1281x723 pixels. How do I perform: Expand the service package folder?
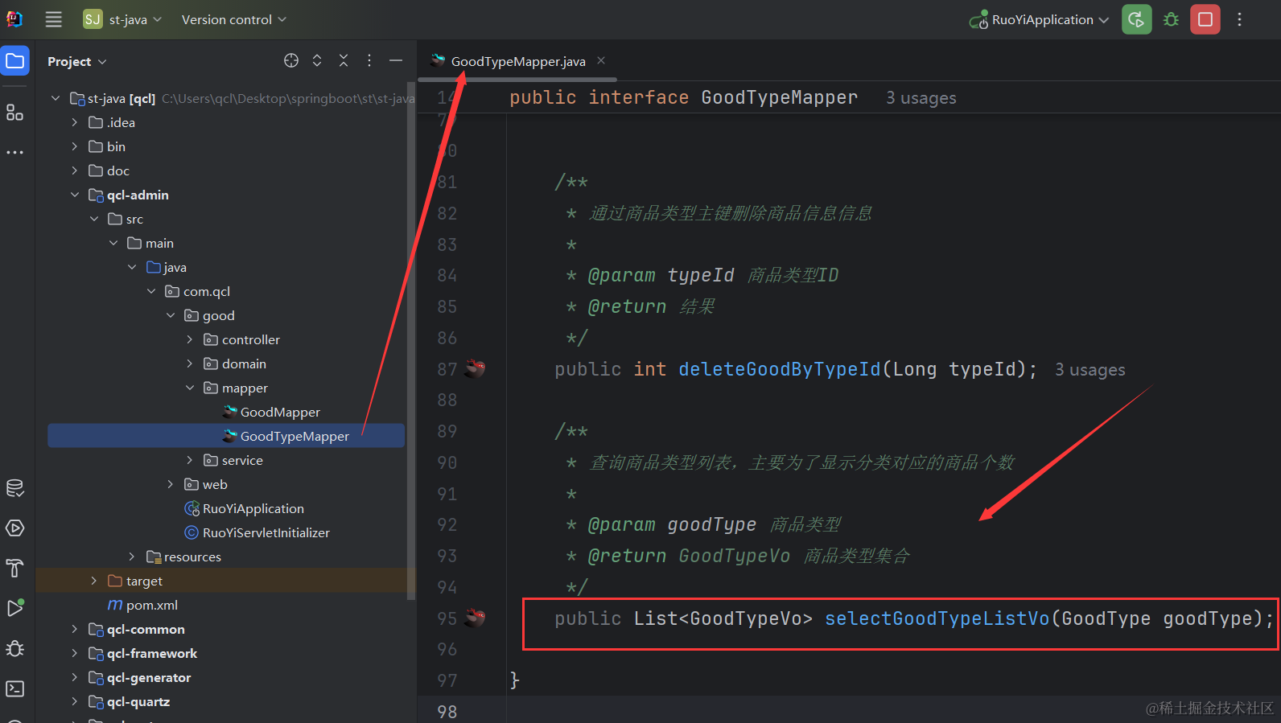[x=190, y=460]
